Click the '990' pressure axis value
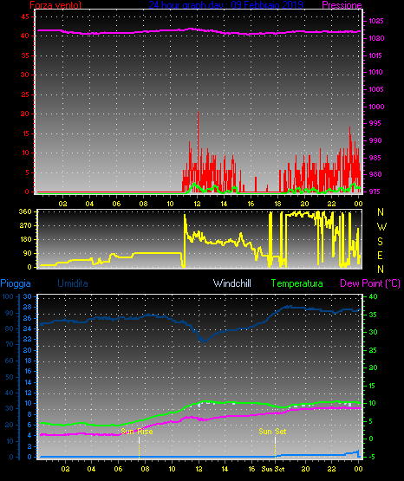Viewport: 404px width, 481px height. (375, 140)
